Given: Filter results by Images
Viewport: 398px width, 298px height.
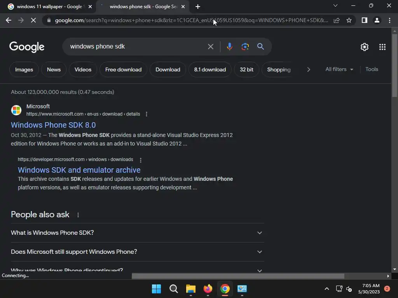Looking at the screenshot, I should 24,69.
